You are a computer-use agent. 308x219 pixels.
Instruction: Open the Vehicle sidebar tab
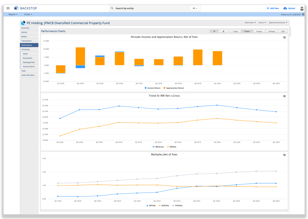[29, 32]
